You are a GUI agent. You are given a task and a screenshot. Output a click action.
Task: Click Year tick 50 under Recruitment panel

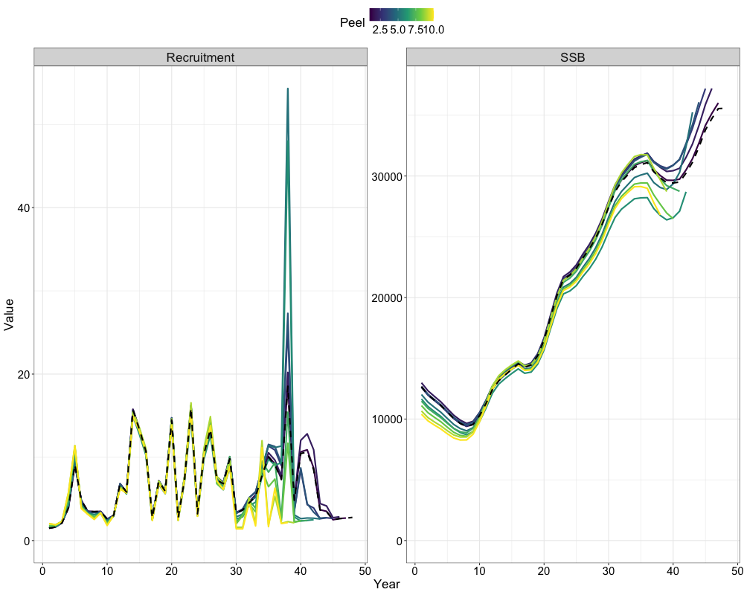[x=365, y=570]
